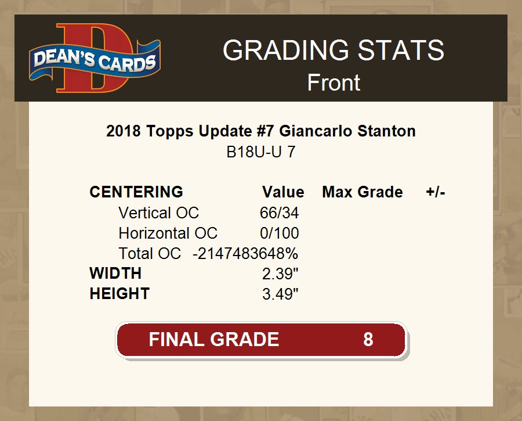The height and width of the screenshot is (421, 522).
Task: Select the Front subtitle text
Action: click(333, 82)
